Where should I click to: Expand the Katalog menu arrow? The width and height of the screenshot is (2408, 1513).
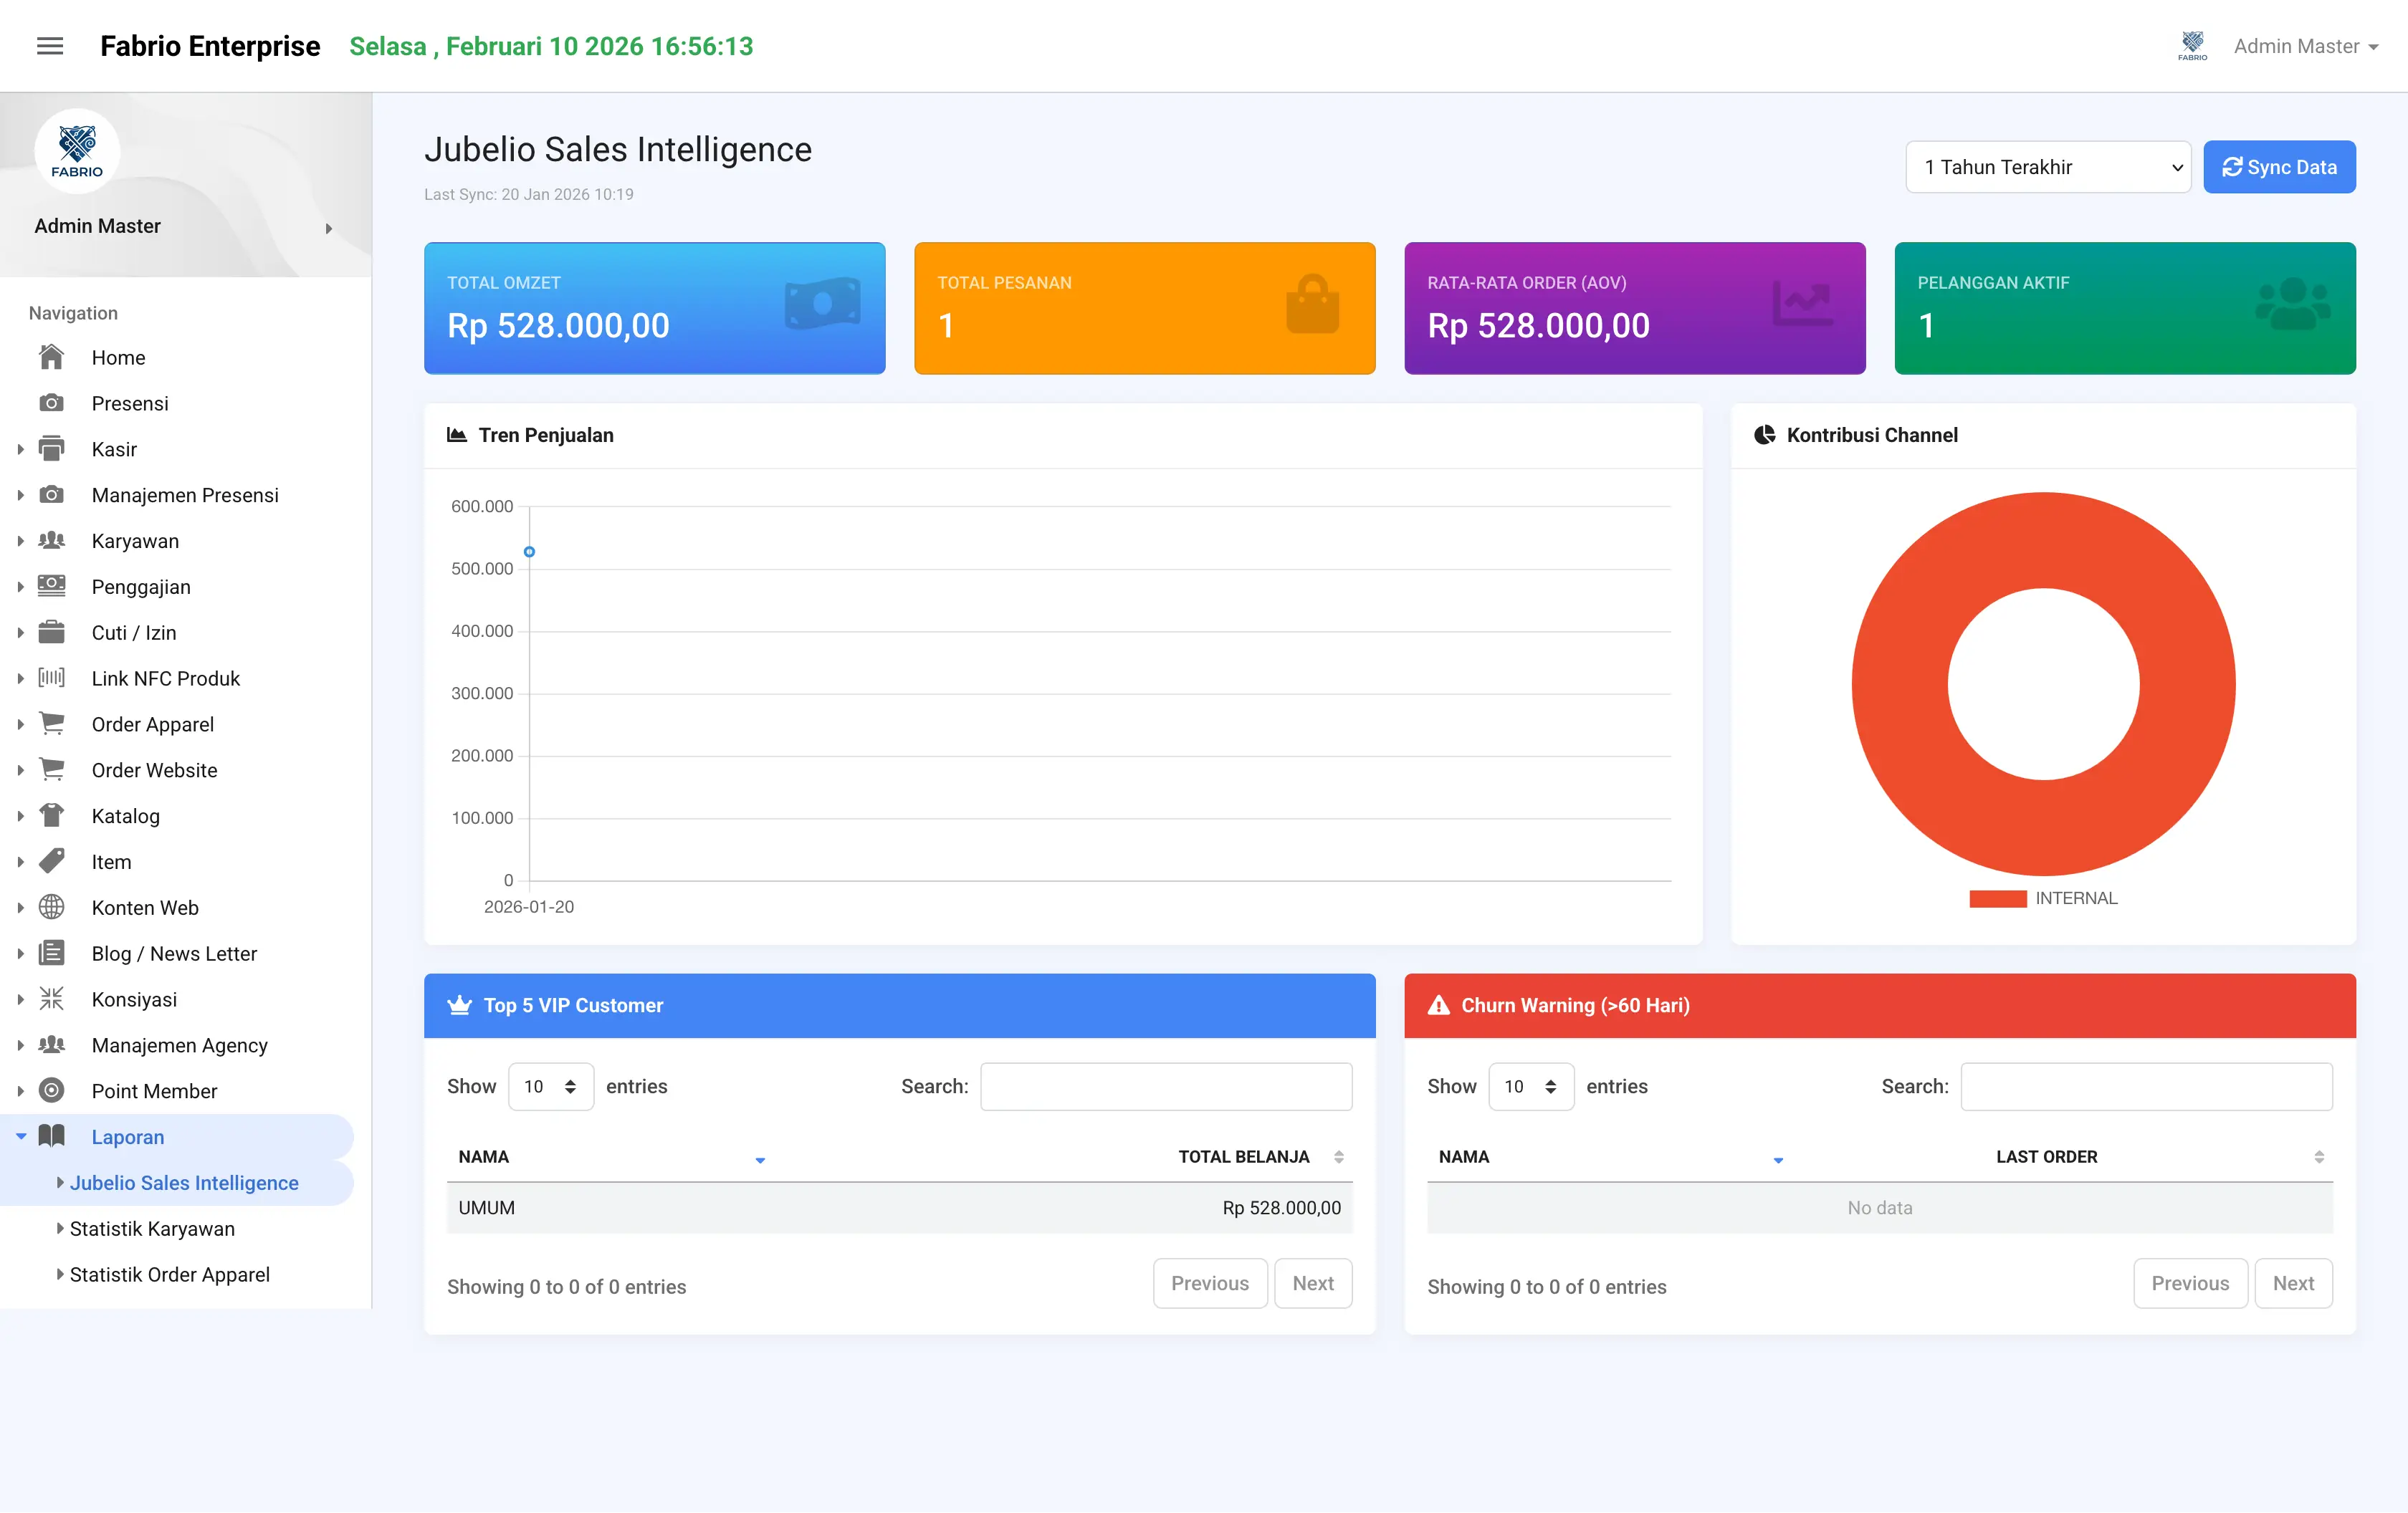(x=20, y=817)
